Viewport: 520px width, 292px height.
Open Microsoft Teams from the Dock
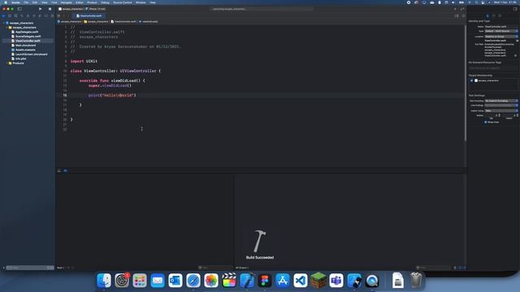pyautogui.click(x=336, y=281)
